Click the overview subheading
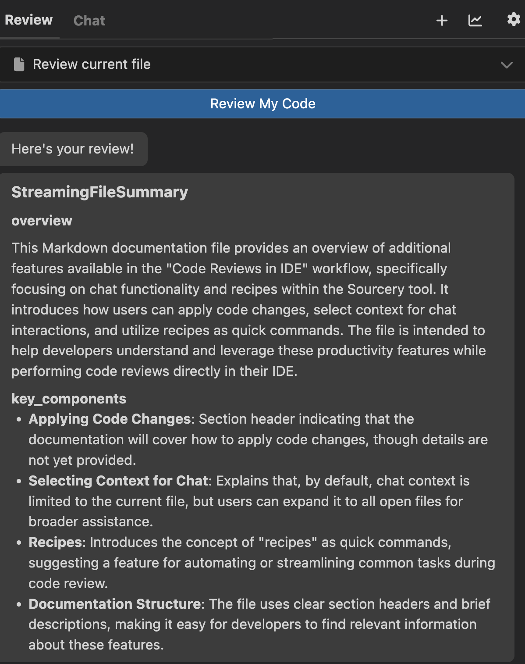 point(42,221)
